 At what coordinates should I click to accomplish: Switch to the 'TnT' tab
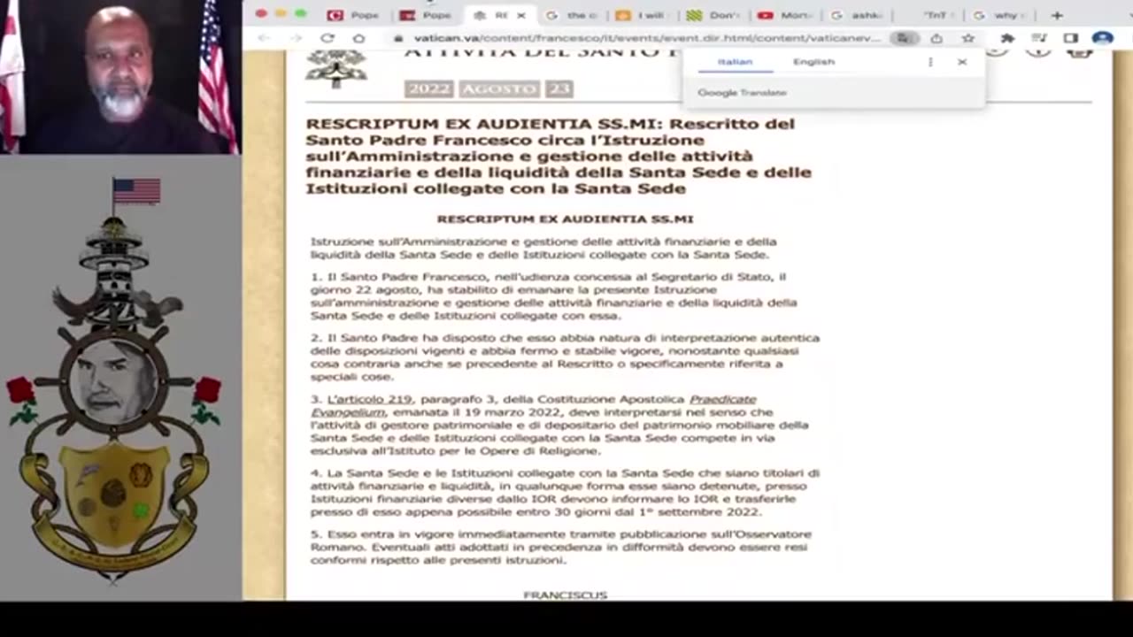pyautogui.click(x=931, y=15)
